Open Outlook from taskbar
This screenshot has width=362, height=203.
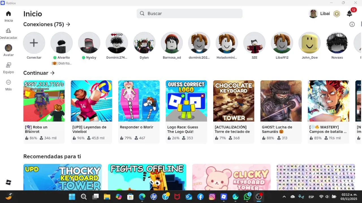pyautogui.click(x=189, y=197)
